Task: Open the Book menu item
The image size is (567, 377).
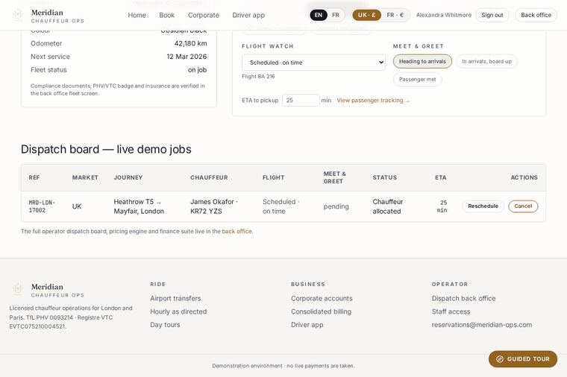Action: [166, 15]
